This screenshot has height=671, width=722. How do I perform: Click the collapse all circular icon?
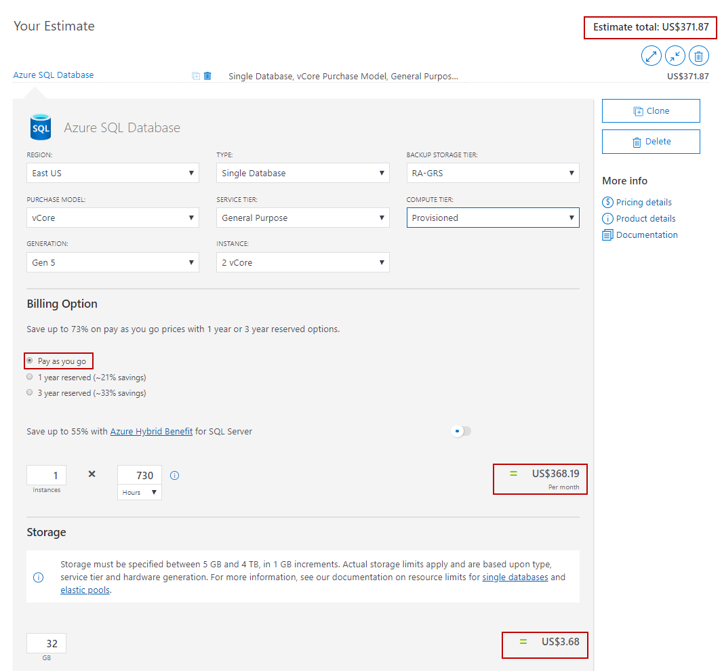675,56
